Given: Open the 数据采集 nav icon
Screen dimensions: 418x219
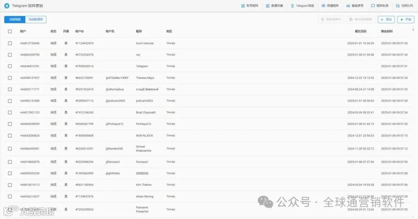Looking at the screenshot, I should coord(268,5).
